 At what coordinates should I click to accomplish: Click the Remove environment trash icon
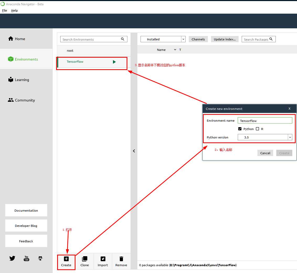pyautogui.click(x=121, y=259)
